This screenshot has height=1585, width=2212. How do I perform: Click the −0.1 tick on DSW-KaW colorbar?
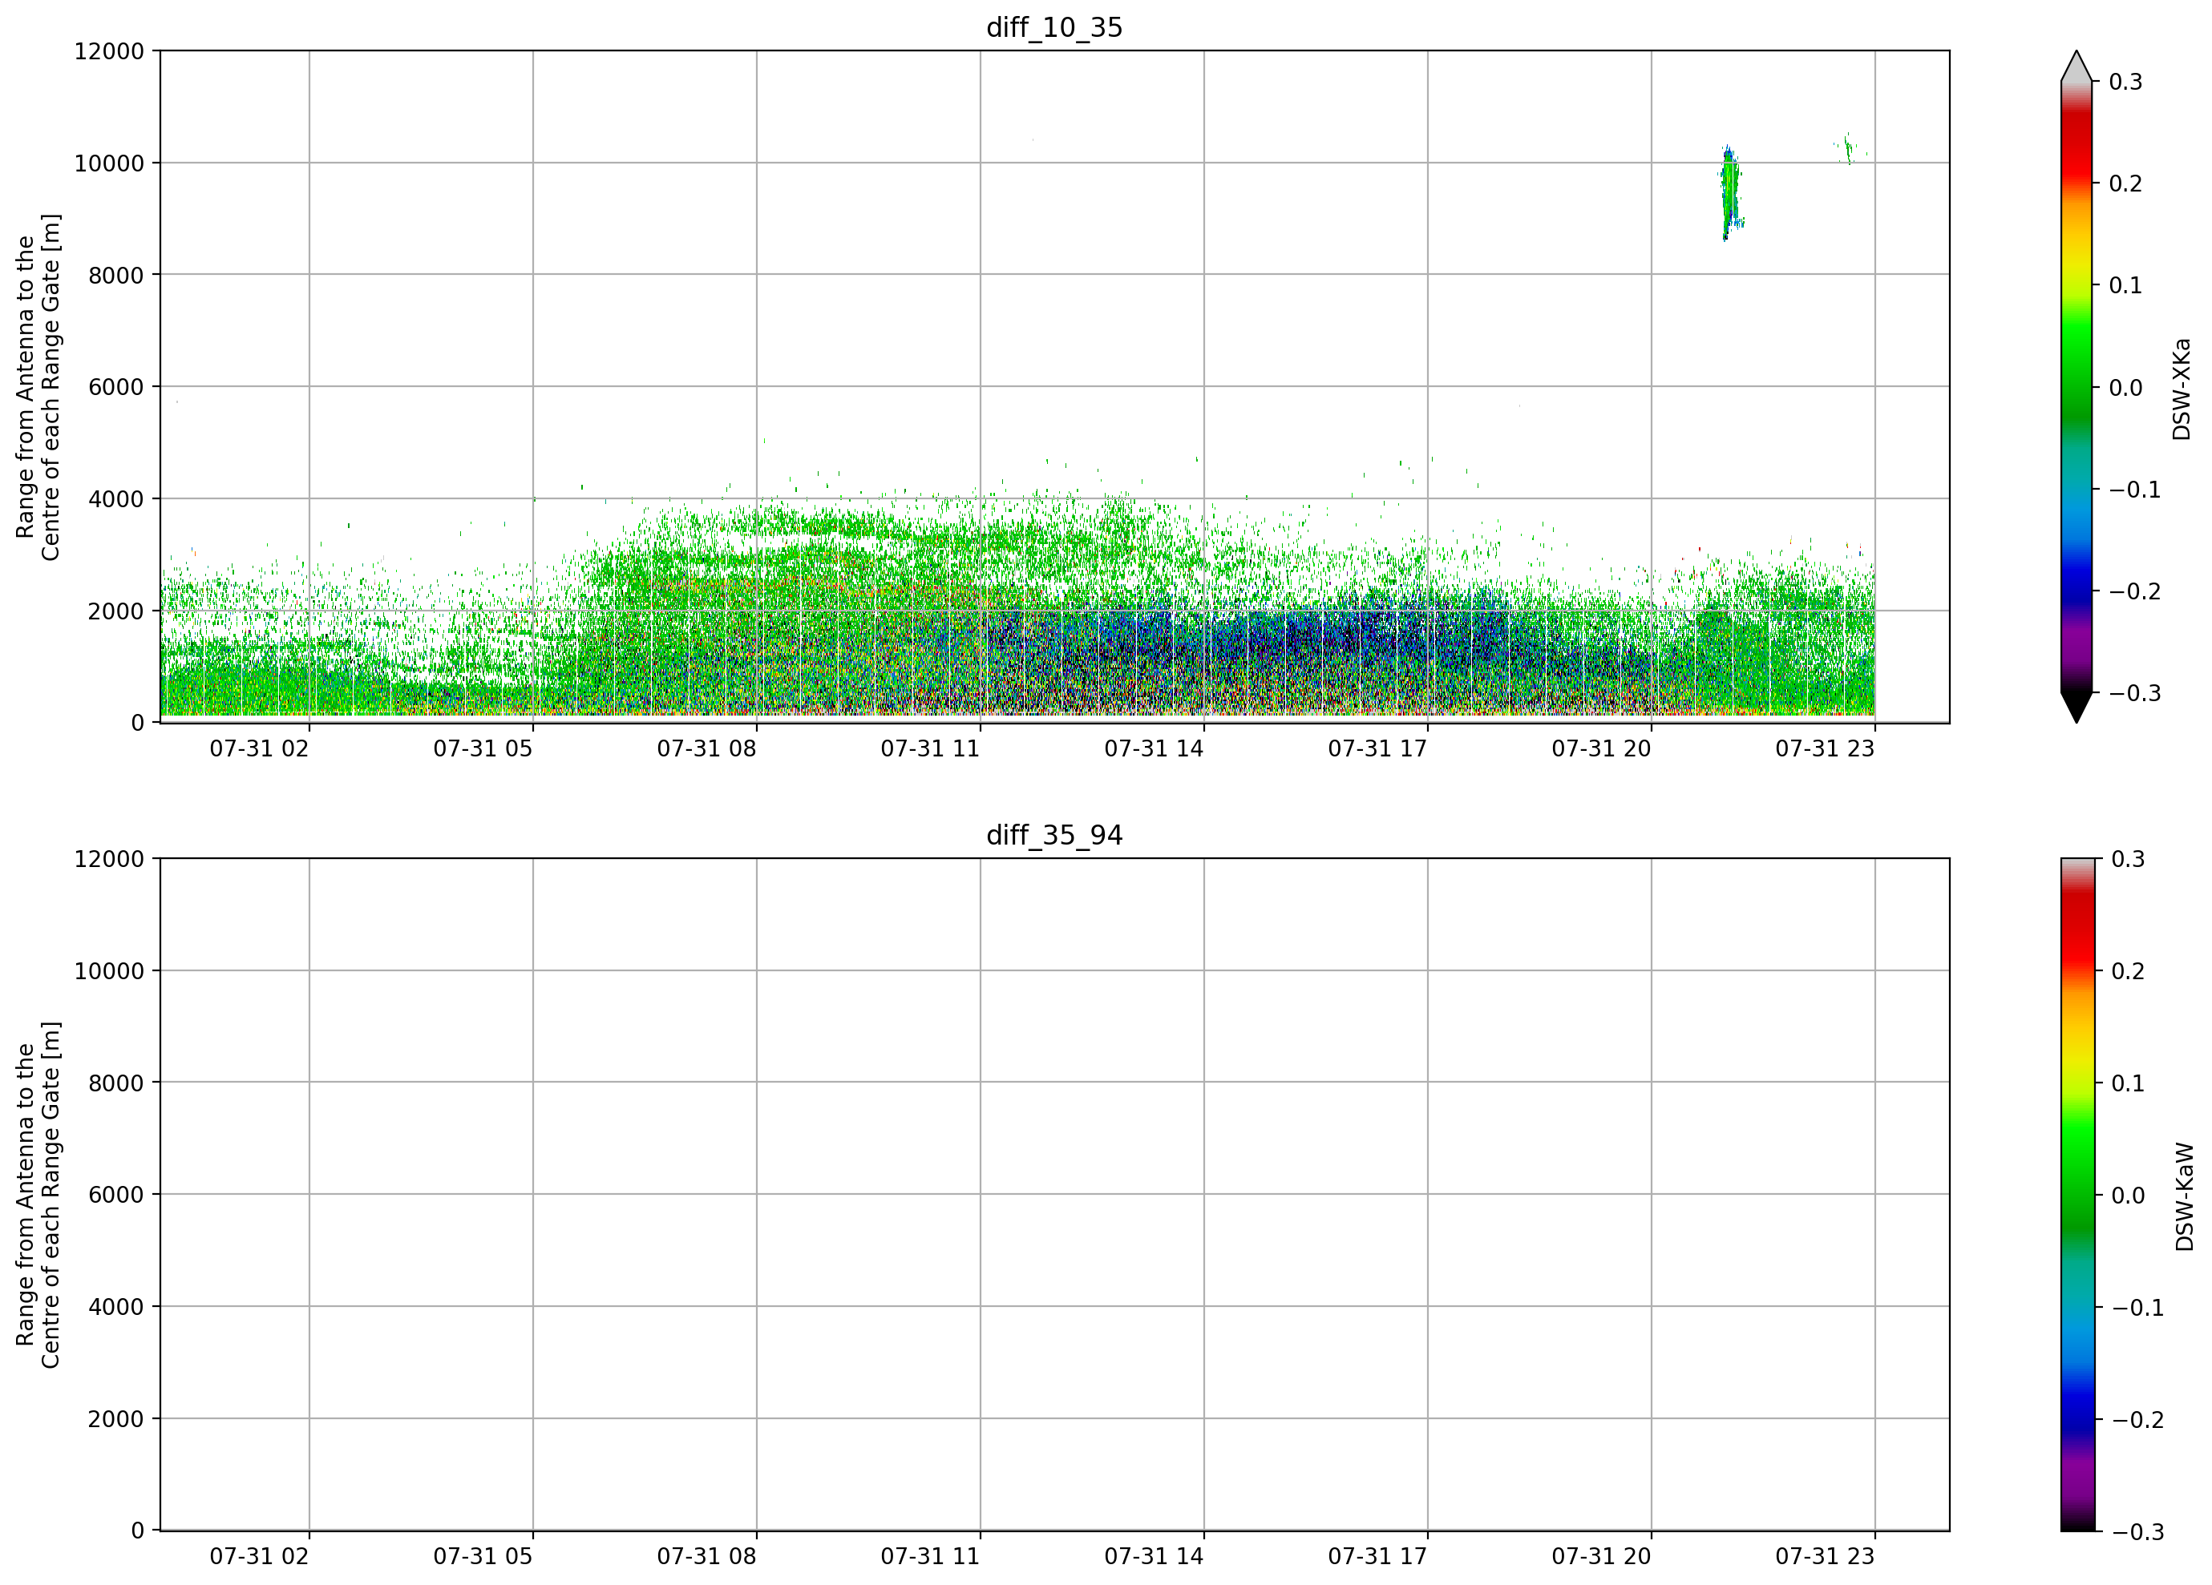pyautogui.click(x=2137, y=1307)
